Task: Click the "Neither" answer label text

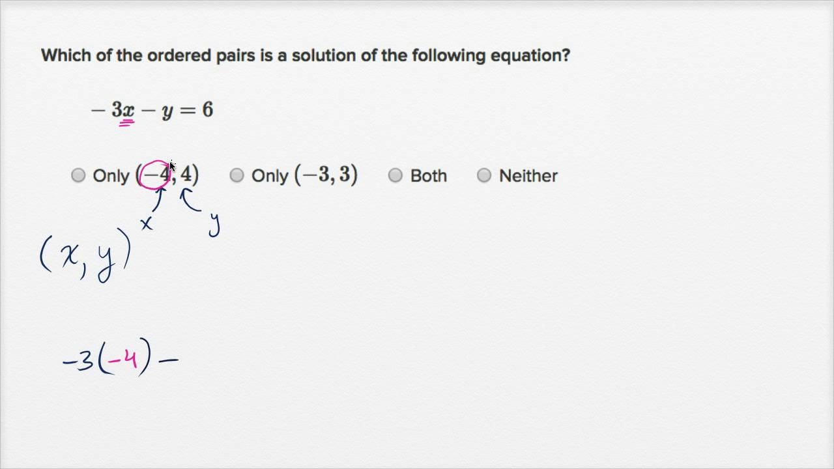Action: coord(528,176)
